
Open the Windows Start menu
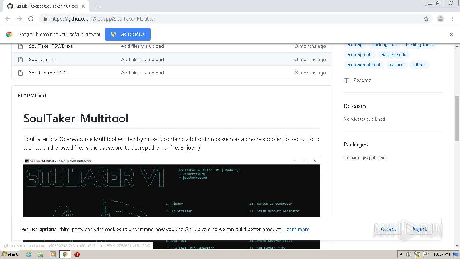[x=10, y=254]
